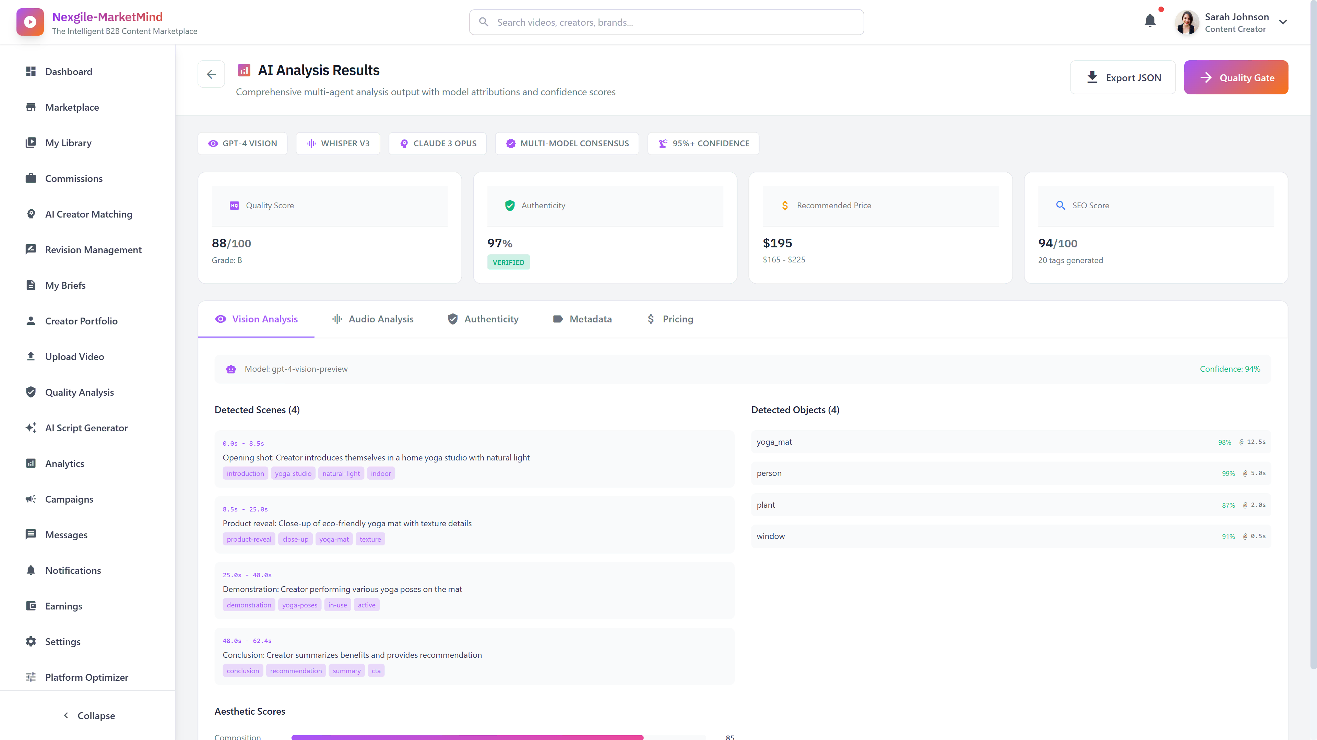Open the AI Script Generator
This screenshot has width=1317, height=740.
point(86,428)
